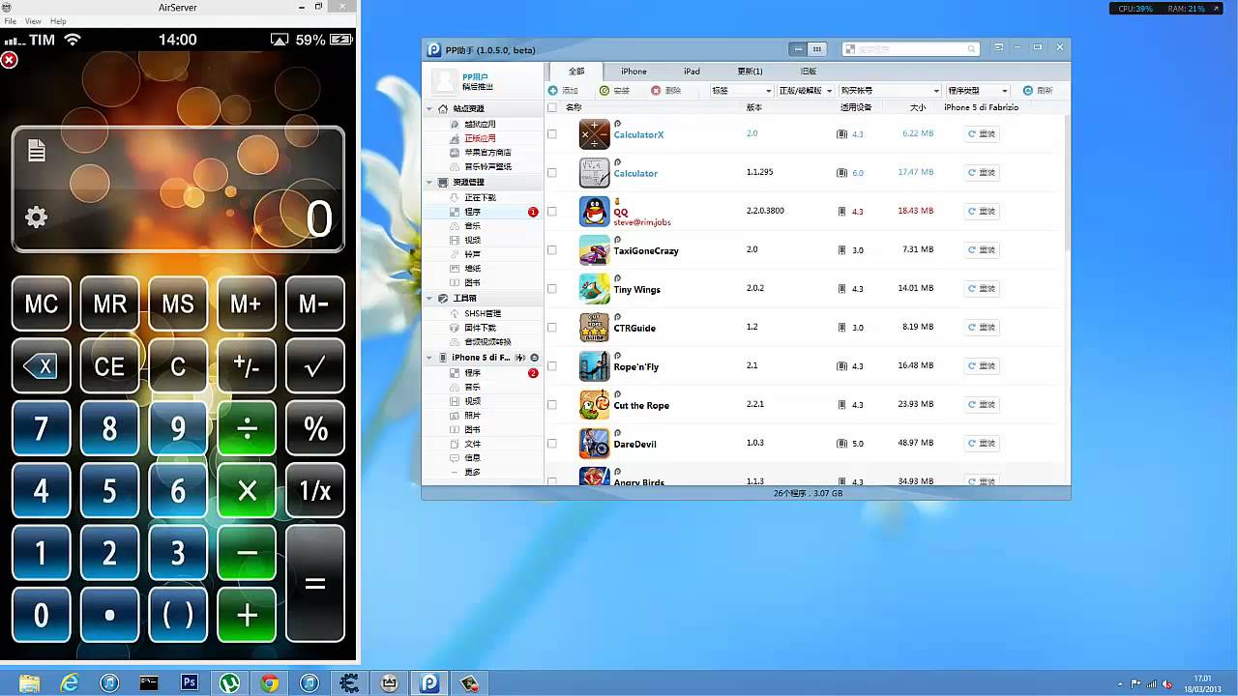Open the AirServer Help menu
This screenshot has width=1238, height=696.
58,20
